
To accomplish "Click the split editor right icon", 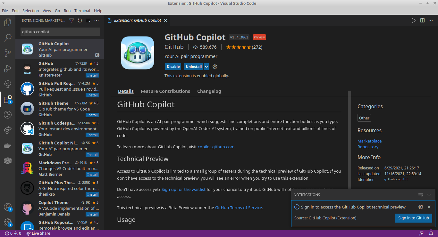I will coord(422,20).
